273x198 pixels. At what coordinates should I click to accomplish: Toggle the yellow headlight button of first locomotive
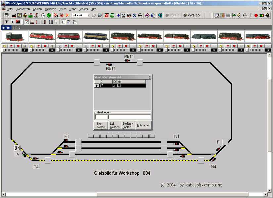coord(5,46)
